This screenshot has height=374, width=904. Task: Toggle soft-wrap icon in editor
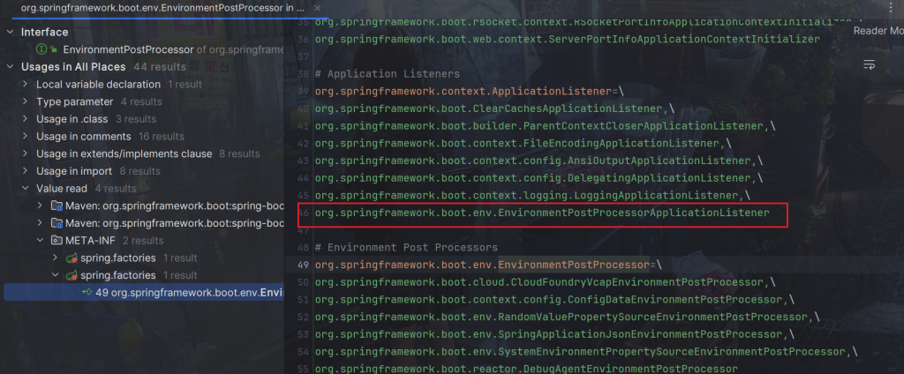click(869, 64)
